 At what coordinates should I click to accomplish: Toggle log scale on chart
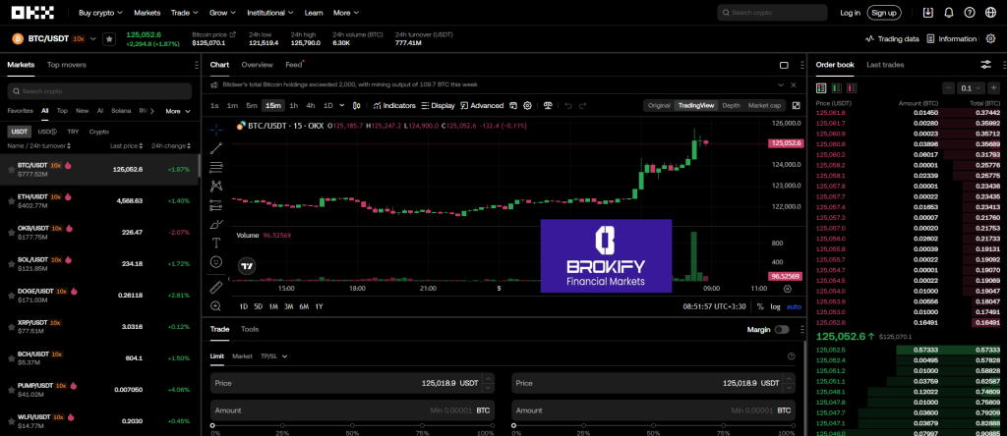point(775,306)
